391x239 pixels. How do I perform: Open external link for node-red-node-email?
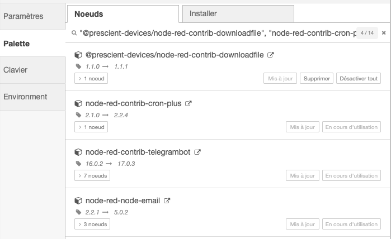[167, 200]
